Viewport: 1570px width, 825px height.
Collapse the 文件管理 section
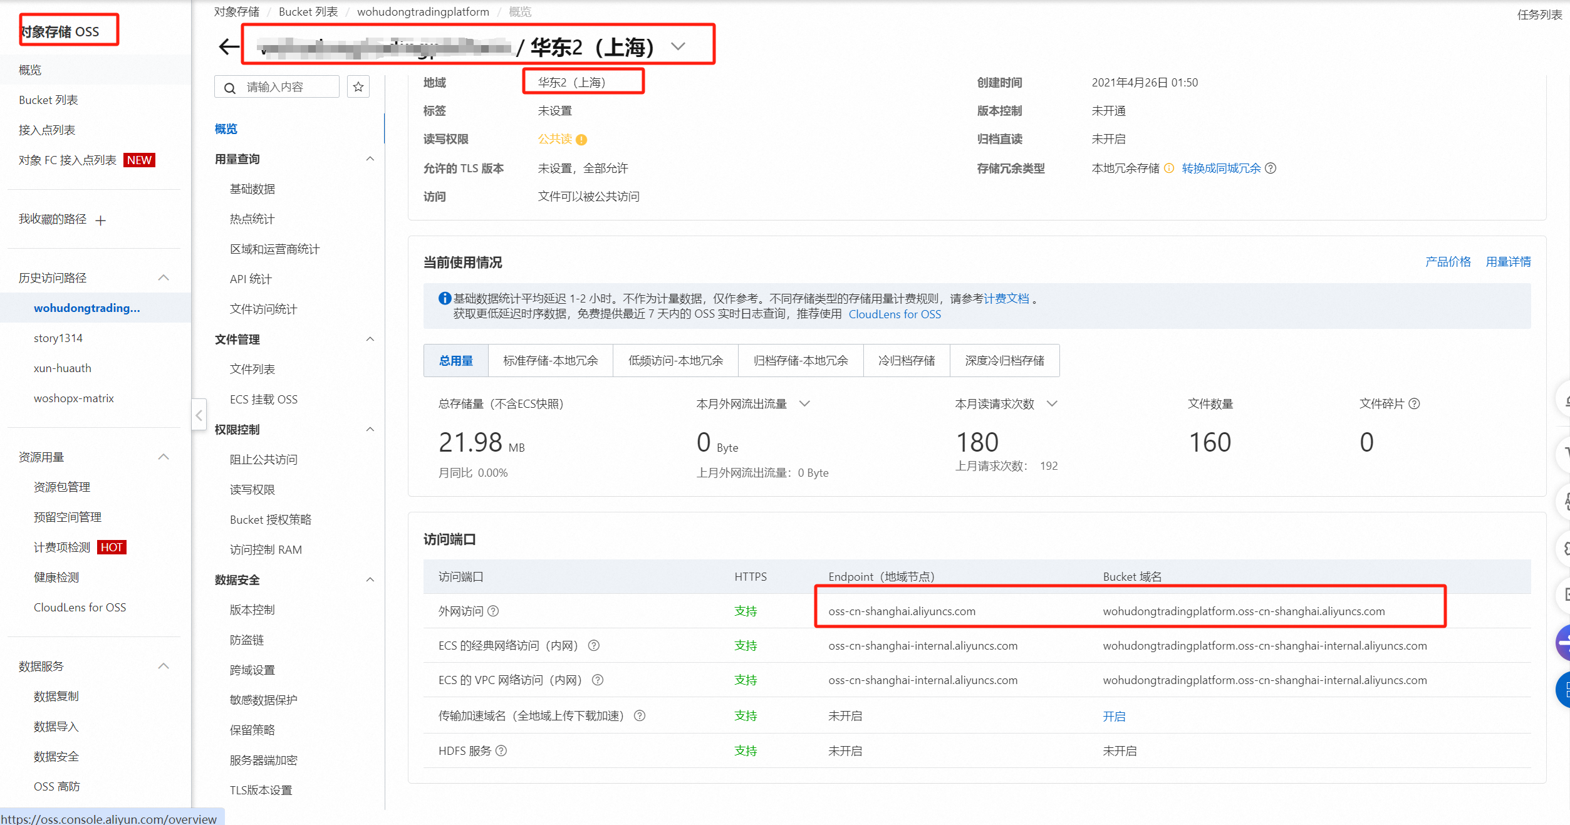pyautogui.click(x=370, y=340)
